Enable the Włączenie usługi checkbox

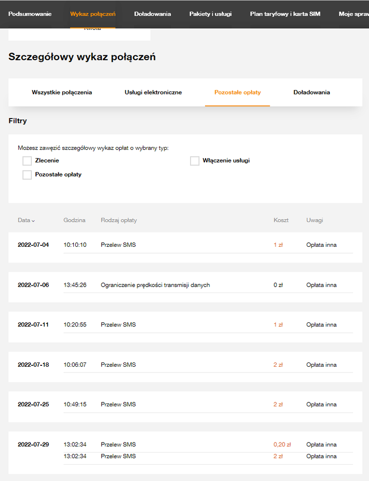195,161
